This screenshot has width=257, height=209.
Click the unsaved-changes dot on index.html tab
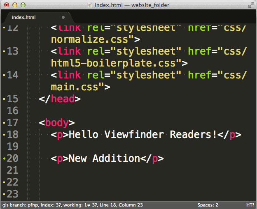[x=63, y=17]
